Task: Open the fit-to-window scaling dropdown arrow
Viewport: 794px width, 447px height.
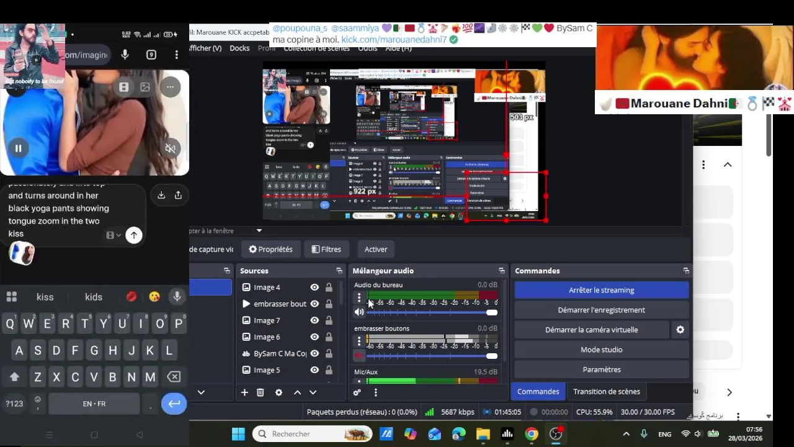Action: tap(259, 231)
